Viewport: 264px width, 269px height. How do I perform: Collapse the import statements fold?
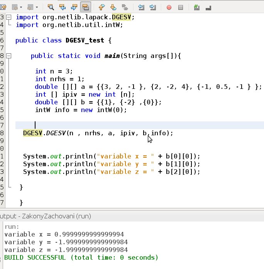[x=9, y=17]
